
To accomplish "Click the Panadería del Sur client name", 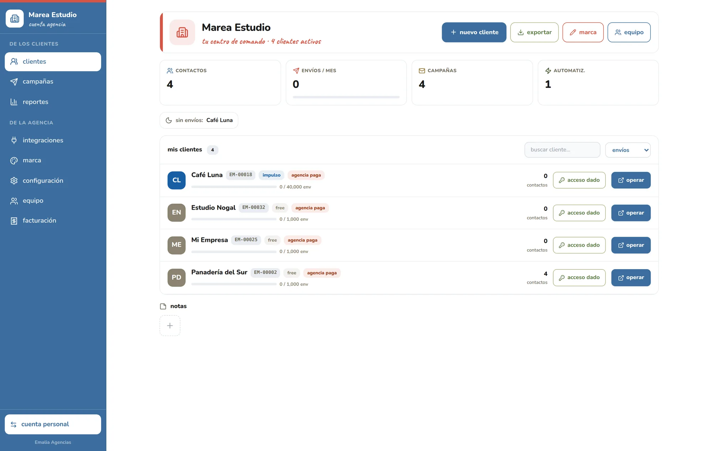I will coord(219,272).
